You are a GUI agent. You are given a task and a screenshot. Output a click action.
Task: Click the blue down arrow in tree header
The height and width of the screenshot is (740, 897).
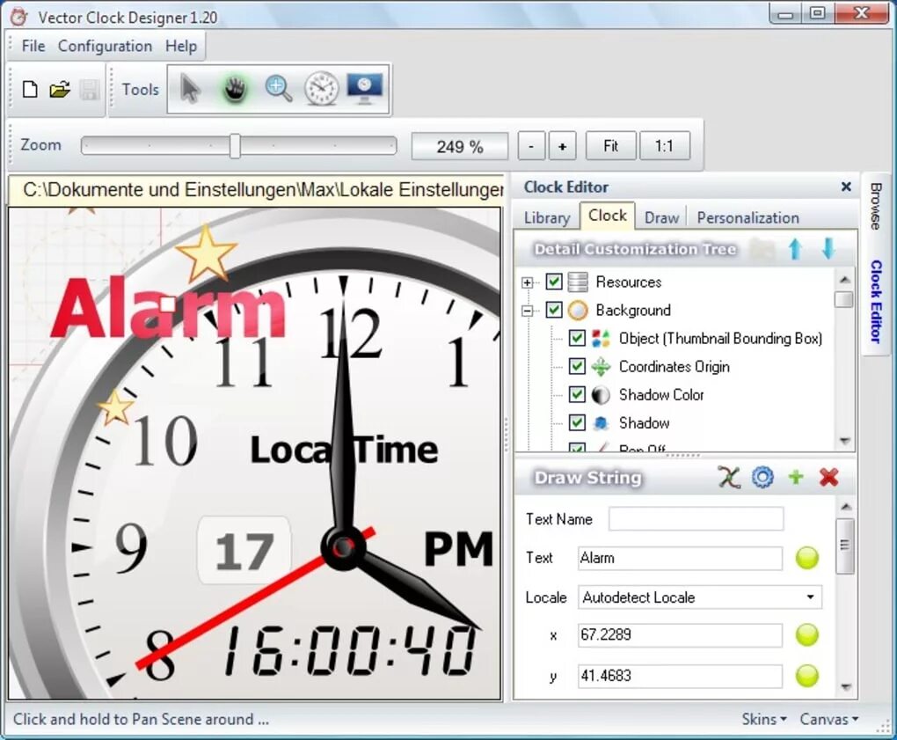pos(828,249)
